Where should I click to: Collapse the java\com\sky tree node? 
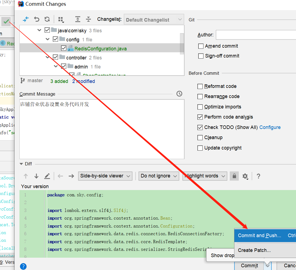(39, 30)
